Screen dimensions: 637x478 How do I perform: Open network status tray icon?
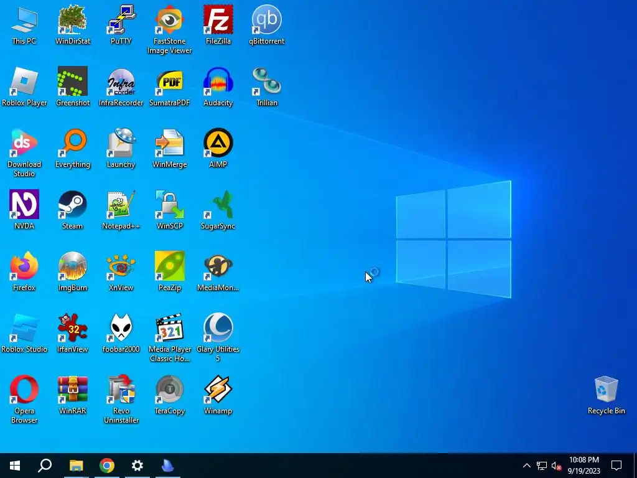[x=542, y=466]
